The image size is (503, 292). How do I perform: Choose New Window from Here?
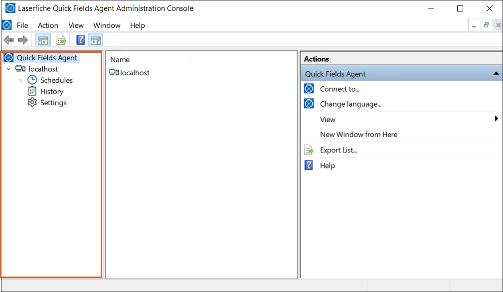coord(358,135)
